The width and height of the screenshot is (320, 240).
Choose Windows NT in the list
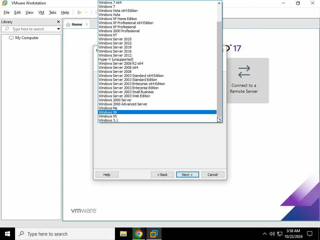157,35
